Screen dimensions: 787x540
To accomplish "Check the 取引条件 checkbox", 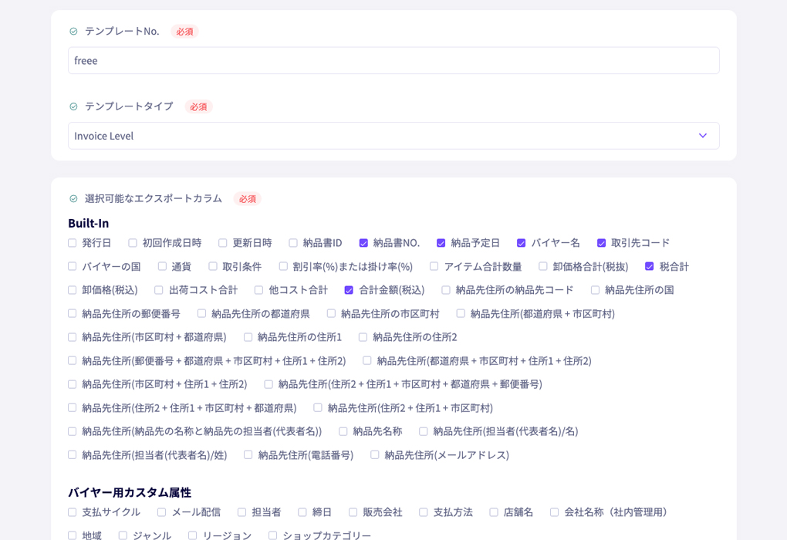I will coord(213,266).
